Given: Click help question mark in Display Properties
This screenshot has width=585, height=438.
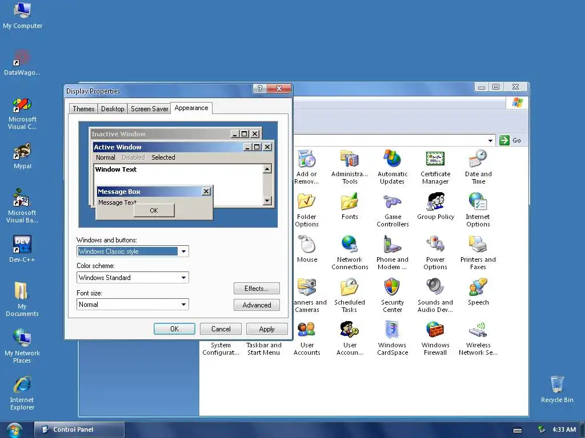Looking at the screenshot, I should [260, 88].
